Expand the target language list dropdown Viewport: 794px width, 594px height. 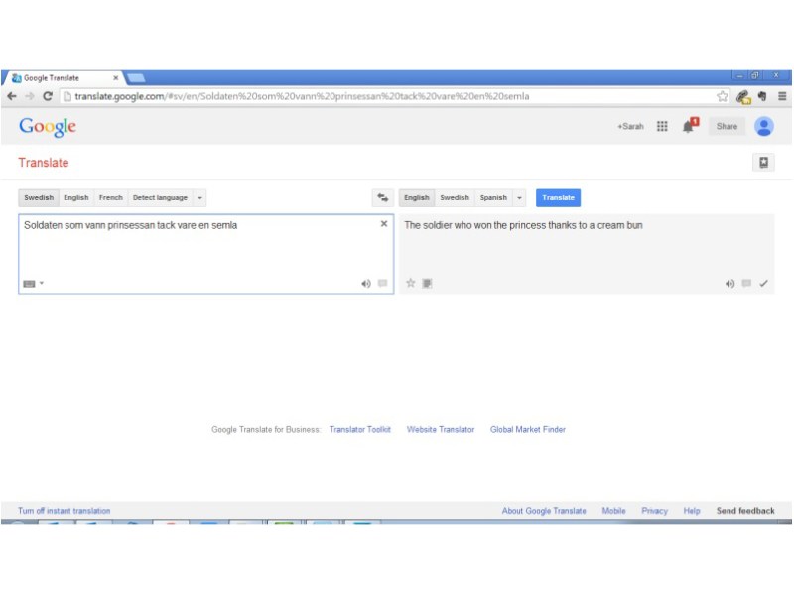pos(519,198)
